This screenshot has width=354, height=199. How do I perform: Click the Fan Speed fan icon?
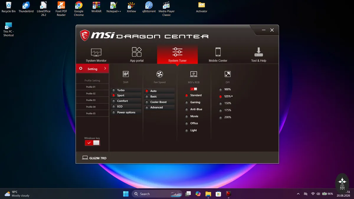160,74
